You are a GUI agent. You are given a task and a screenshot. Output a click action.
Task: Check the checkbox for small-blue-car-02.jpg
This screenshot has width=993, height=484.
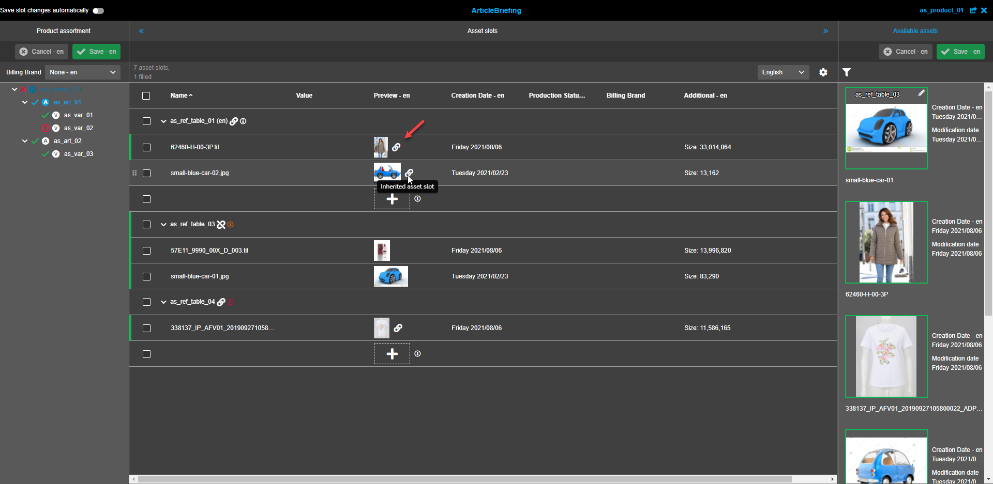pyautogui.click(x=146, y=173)
